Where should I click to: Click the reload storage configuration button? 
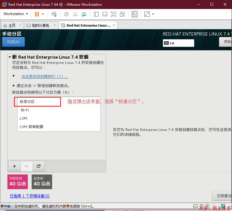coord(39,166)
